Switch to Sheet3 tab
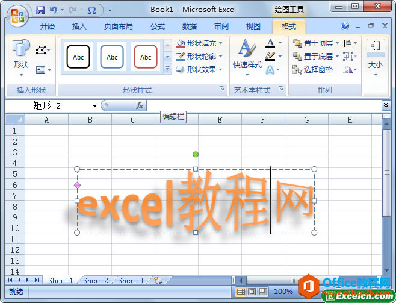The width and height of the screenshot is (396, 303). [x=131, y=281]
